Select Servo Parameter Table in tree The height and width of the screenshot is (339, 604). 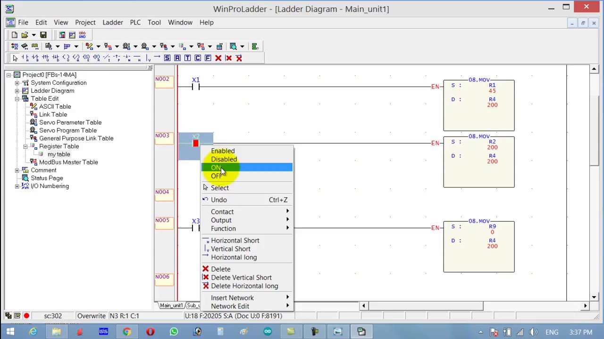click(x=70, y=122)
